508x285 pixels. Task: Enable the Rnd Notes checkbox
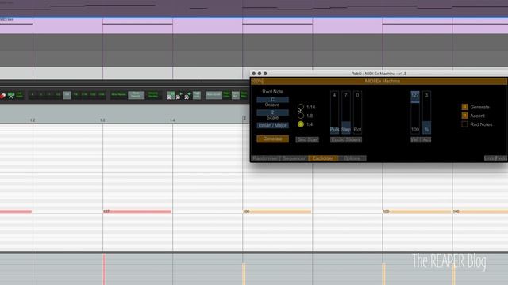tap(464, 124)
